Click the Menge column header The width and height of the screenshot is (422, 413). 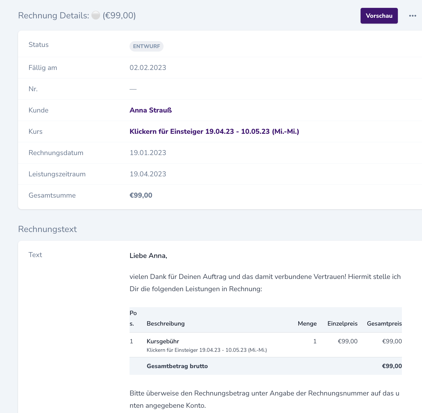(x=307, y=324)
